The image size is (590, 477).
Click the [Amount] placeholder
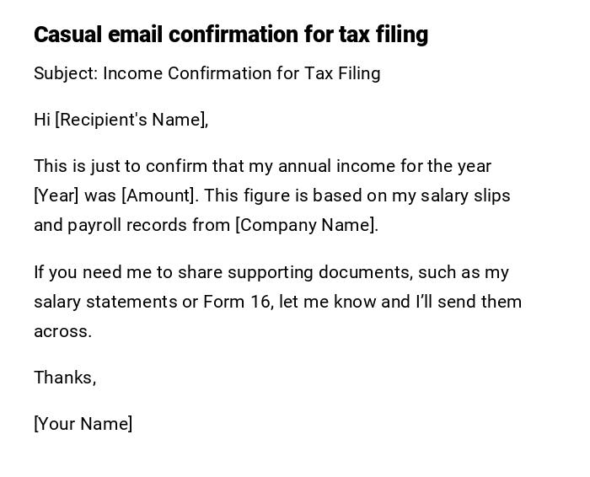coord(160,196)
